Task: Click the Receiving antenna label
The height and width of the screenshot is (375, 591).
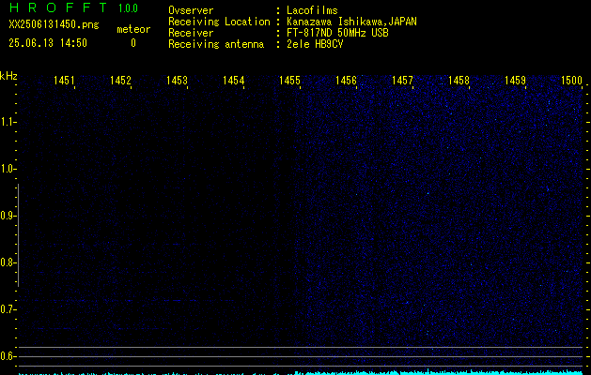Action: point(216,44)
